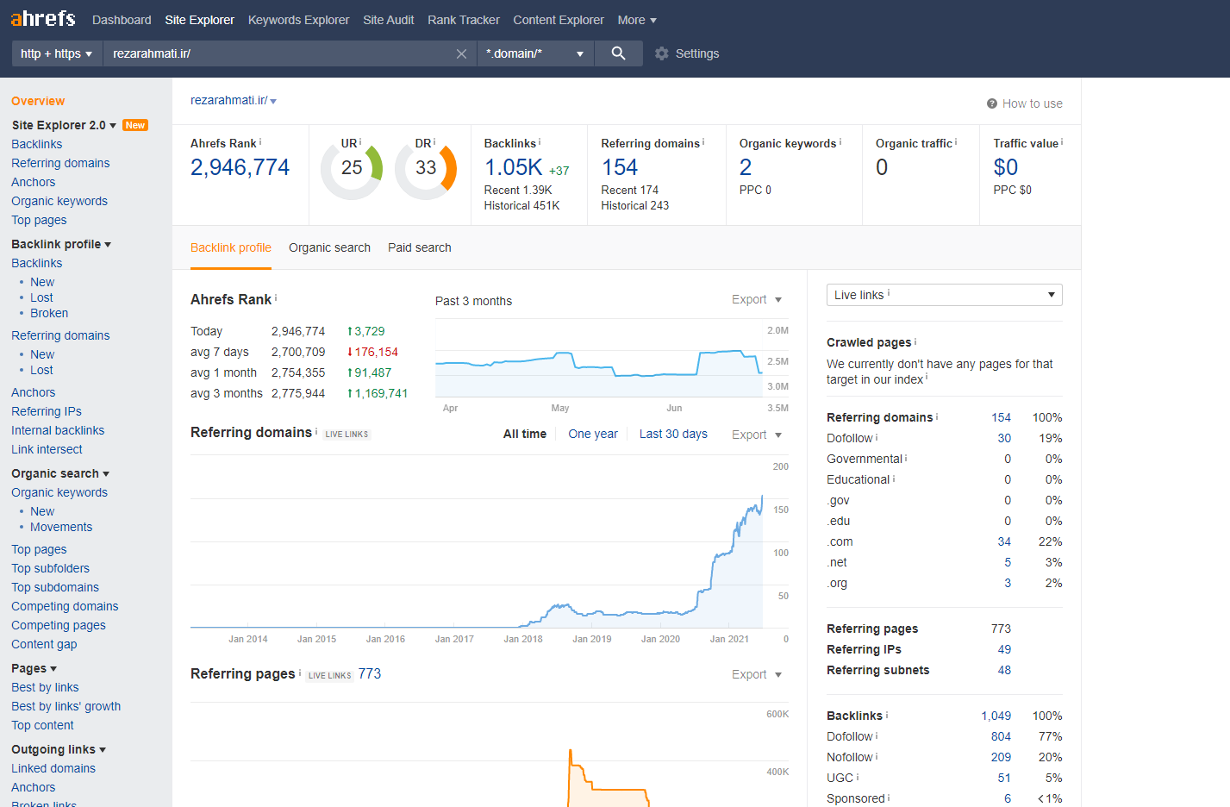Open Movements under Organic keywords
The image size is (1230, 807).
[x=61, y=527]
